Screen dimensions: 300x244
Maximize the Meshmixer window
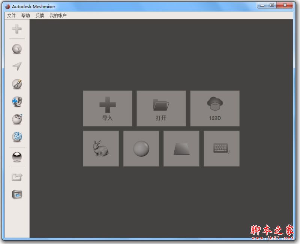pyautogui.click(x=271, y=5)
